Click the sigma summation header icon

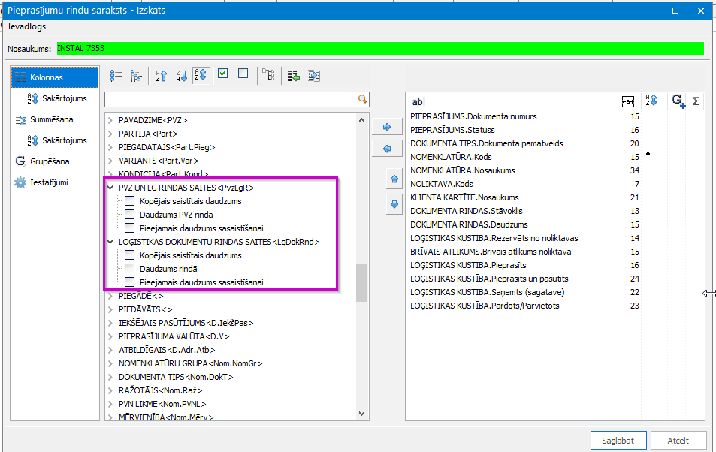coord(696,101)
